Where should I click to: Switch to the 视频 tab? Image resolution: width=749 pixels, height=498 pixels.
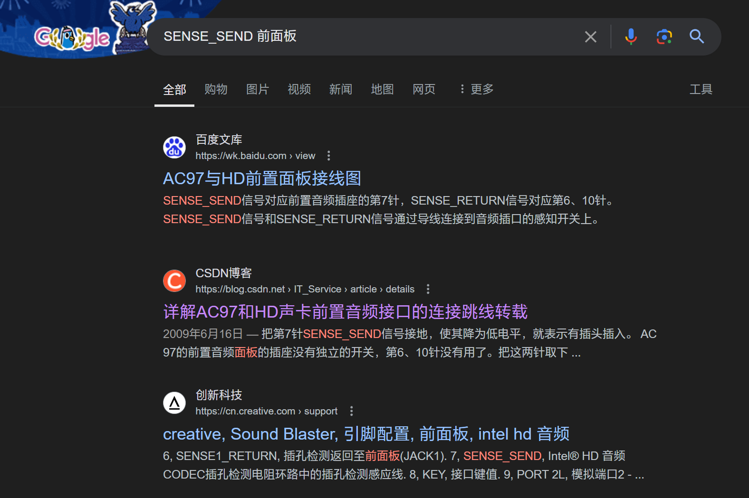299,89
